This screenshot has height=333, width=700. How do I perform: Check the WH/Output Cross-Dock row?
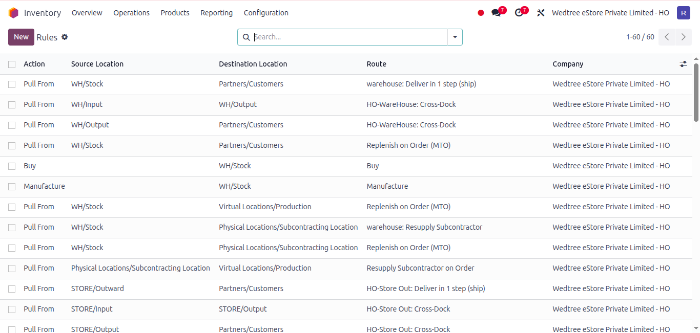[12, 125]
